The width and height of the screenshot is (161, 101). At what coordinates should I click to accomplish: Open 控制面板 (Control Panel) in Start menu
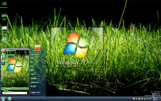33,79
